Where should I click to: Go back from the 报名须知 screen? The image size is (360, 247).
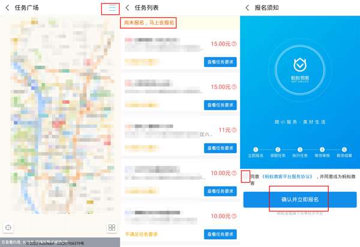click(x=247, y=8)
